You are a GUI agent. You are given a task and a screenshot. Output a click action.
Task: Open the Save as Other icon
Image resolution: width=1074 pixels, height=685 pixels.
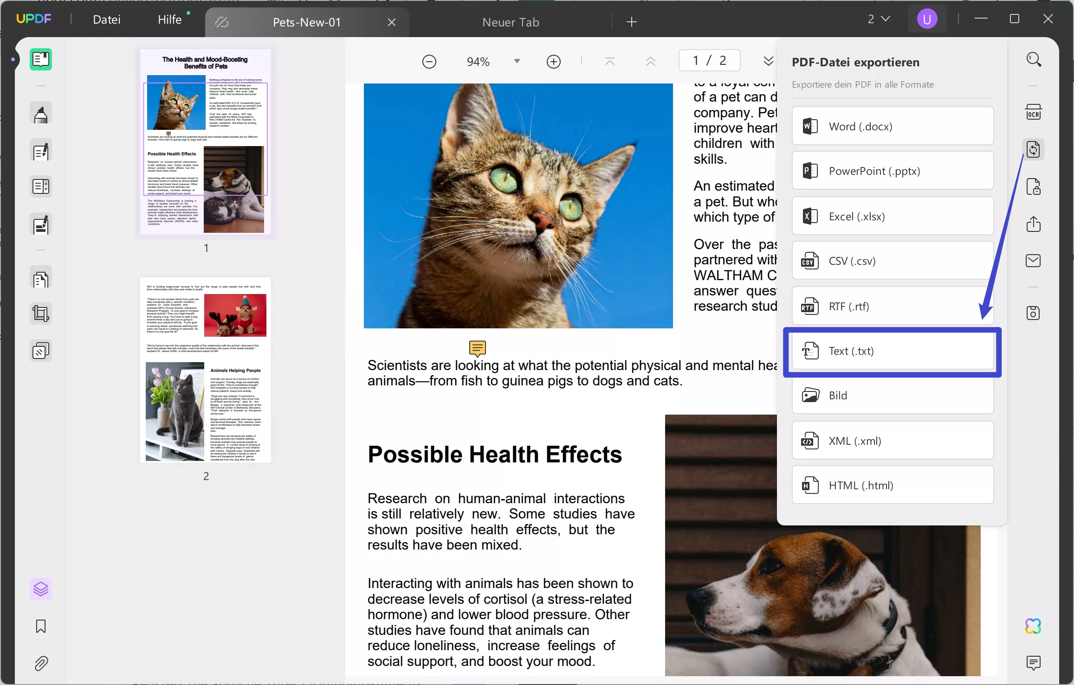pos(1033,313)
